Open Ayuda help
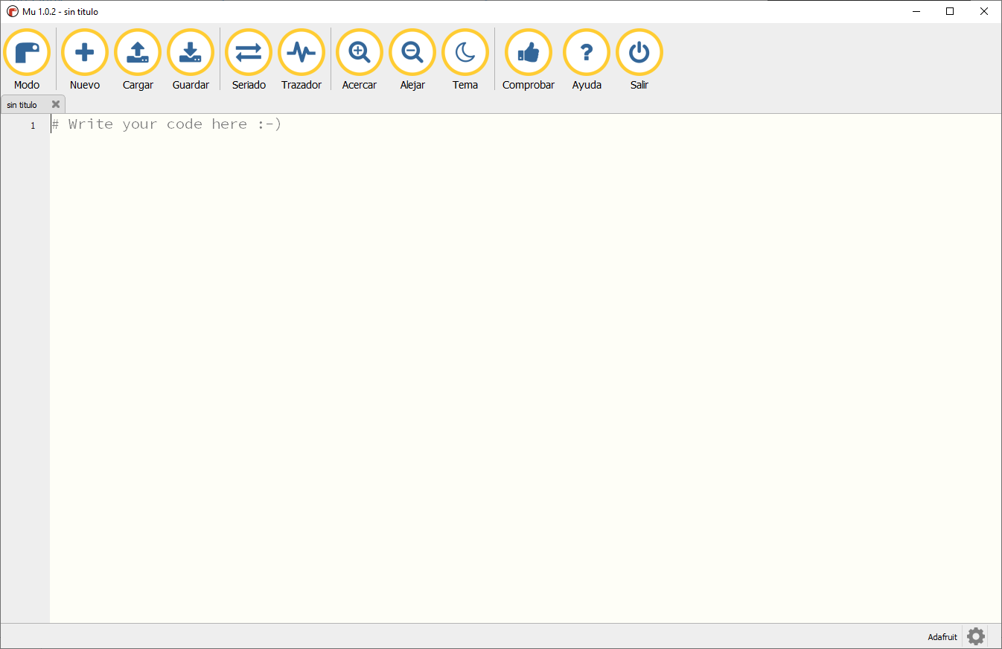This screenshot has width=1002, height=649. pyautogui.click(x=587, y=60)
